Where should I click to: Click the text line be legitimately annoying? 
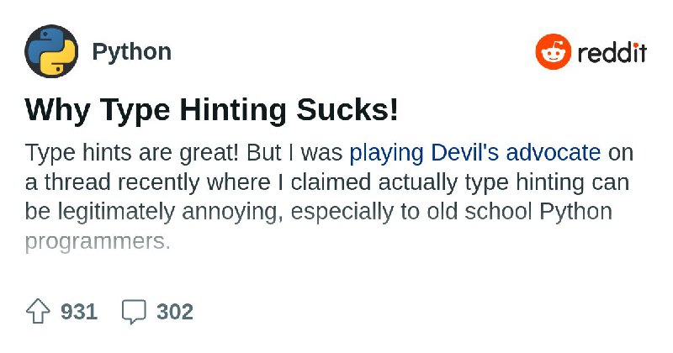tap(319, 212)
